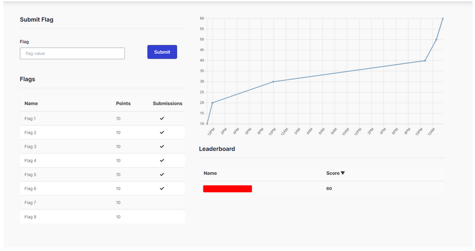475x251 pixels.
Task: Click the chart data point at 30
Action: click(273, 82)
